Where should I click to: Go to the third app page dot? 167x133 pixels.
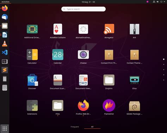[164, 69]
